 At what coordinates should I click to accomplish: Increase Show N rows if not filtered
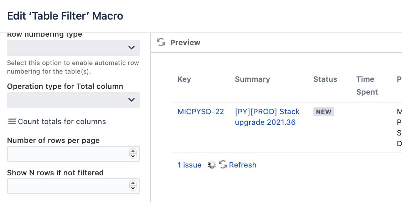[133, 184]
